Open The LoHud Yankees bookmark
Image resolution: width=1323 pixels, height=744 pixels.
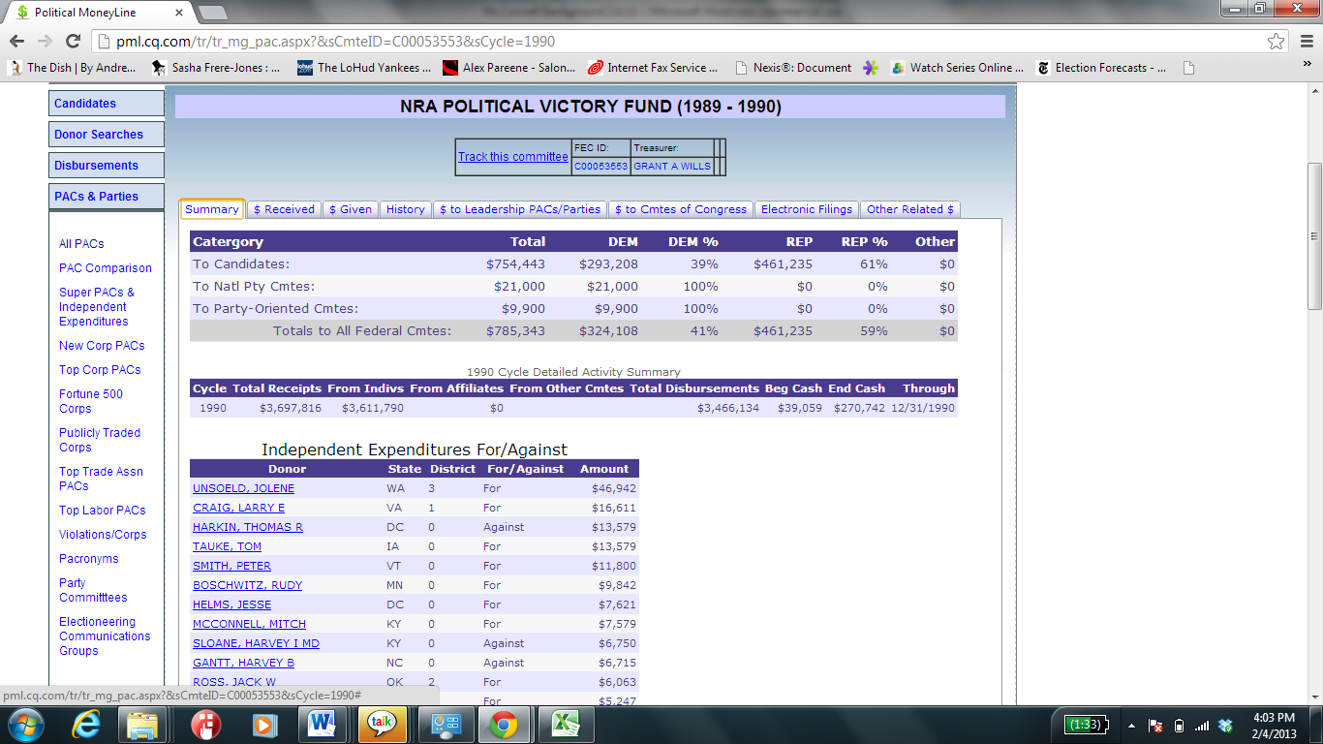364,68
